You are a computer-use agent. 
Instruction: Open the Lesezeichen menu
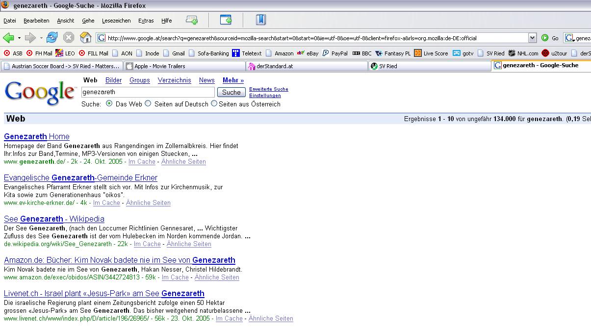point(116,21)
